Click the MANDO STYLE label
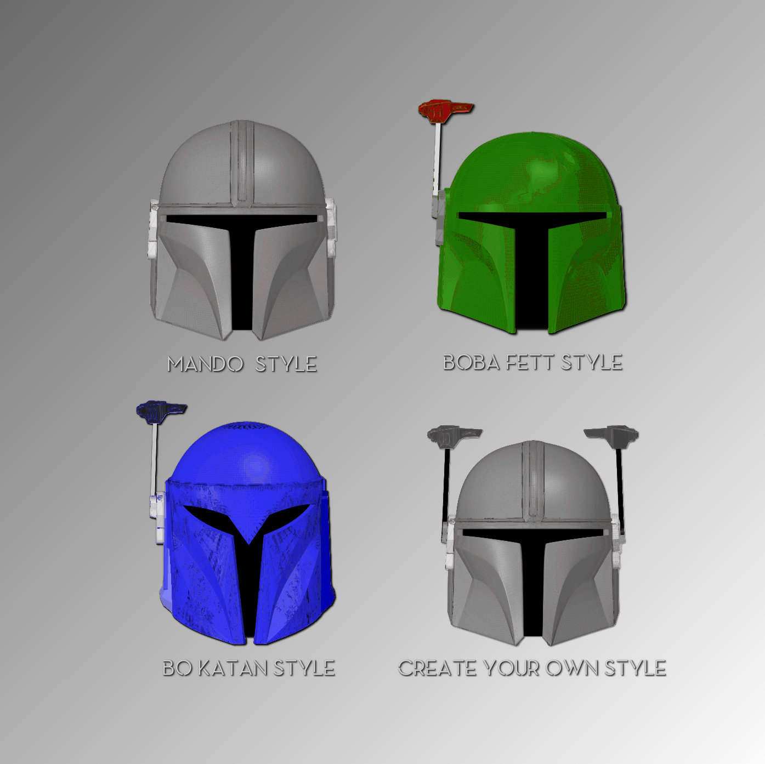Screen dimensions: 765x764 coord(242,364)
